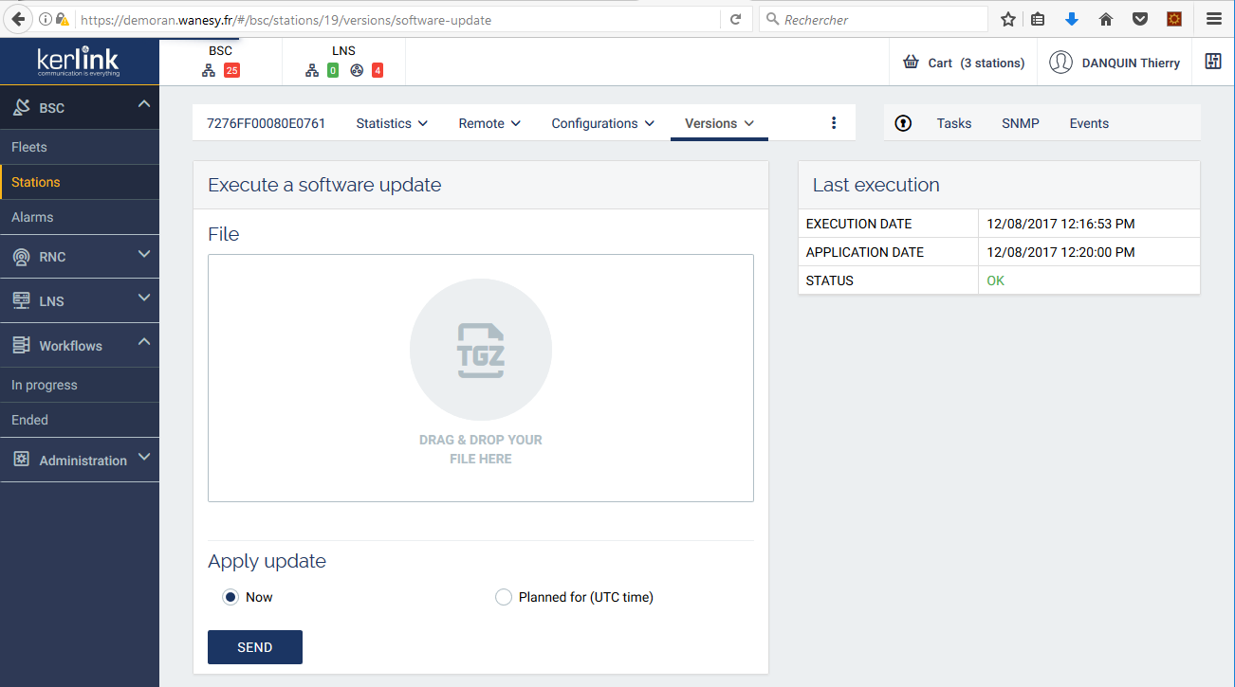Click the BSC red alarm badge 25
The image size is (1235, 687).
(231, 70)
